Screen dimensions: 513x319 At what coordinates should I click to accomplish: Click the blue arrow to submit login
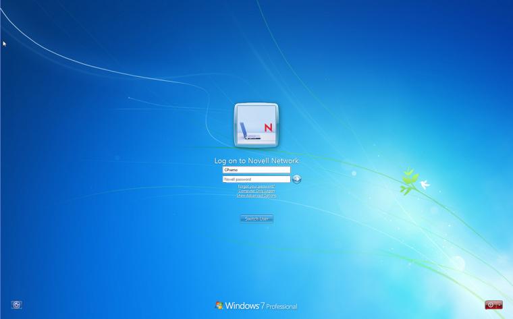click(296, 179)
